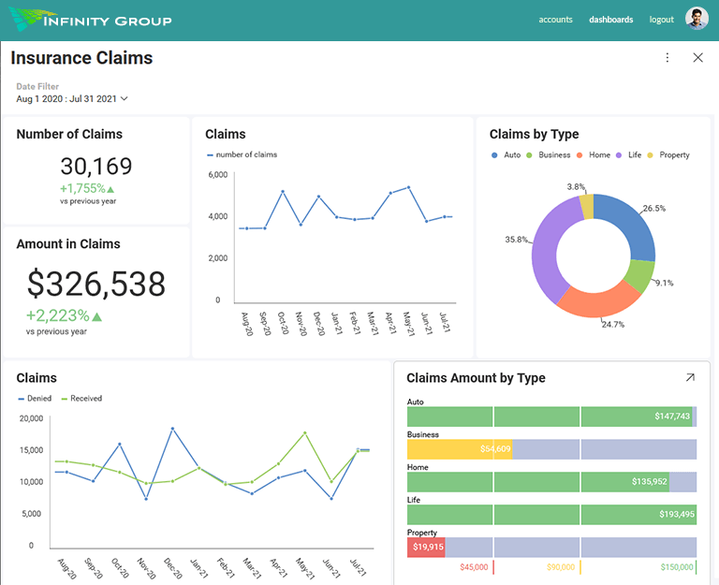
Task: Click the Infinity Group logo
Action: click(x=91, y=20)
